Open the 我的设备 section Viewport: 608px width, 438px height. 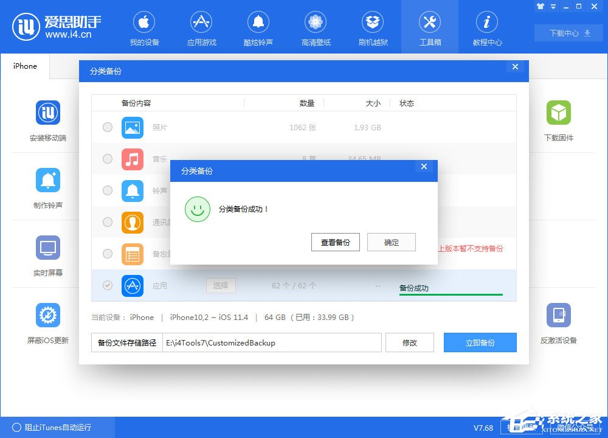pyautogui.click(x=144, y=27)
